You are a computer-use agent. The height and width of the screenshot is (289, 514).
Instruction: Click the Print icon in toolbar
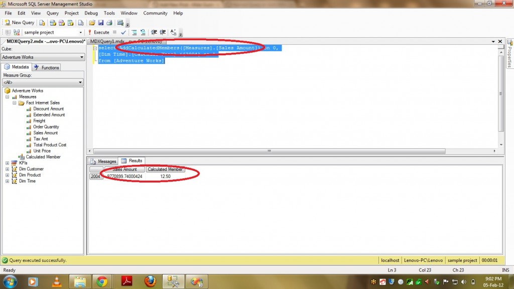point(108,23)
